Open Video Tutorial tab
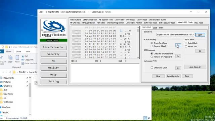Image resolution: width=215 pixels, height=121 pixels. (x=76, y=20)
